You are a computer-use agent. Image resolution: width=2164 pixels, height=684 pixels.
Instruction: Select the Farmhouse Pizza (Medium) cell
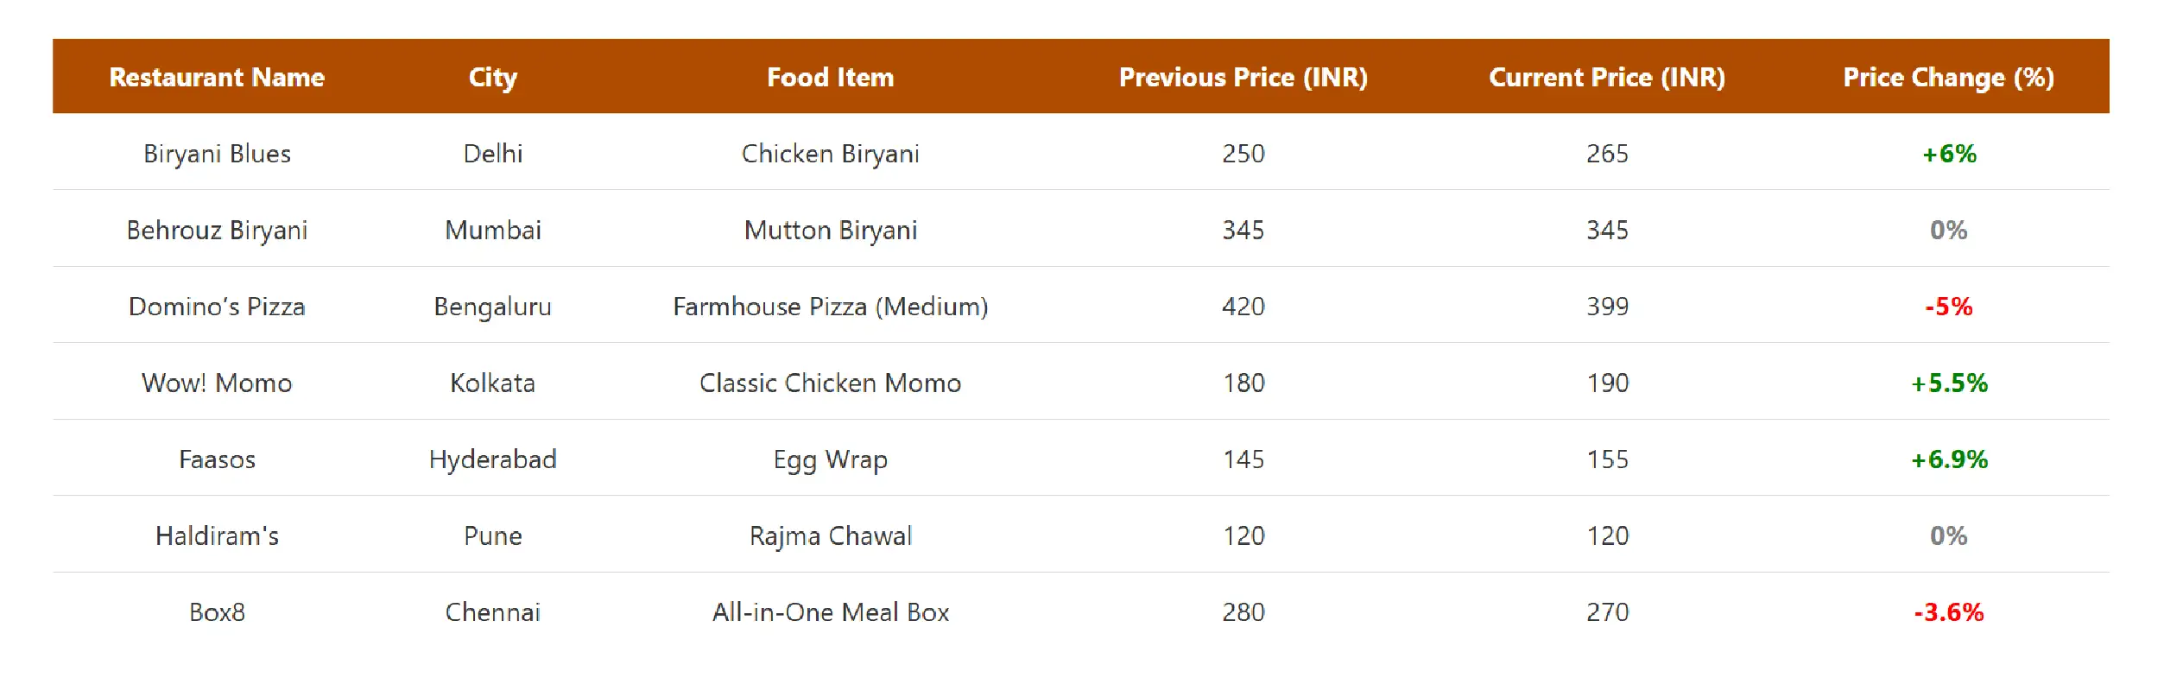coord(830,307)
